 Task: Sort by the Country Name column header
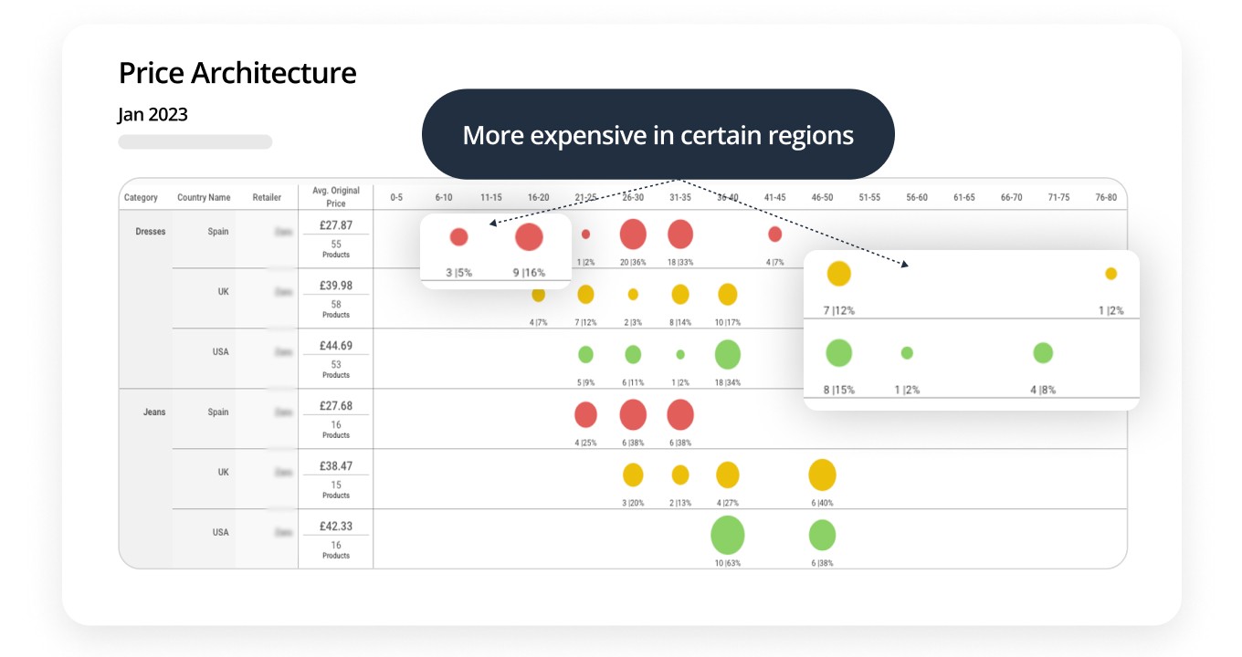pyautogui.click(x=204, y=197)
